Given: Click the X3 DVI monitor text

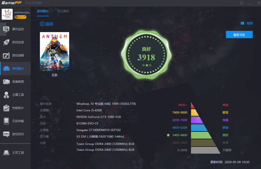Looking at the screenshot, I should 100,137.
